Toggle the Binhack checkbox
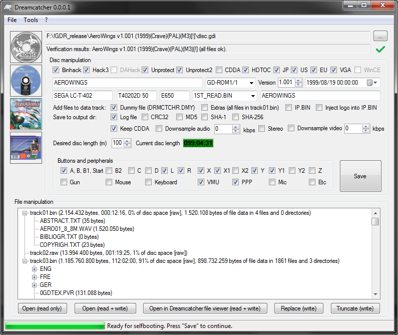Screen dimensions: 398x335 pyautogui.click(x=56, y=70)
